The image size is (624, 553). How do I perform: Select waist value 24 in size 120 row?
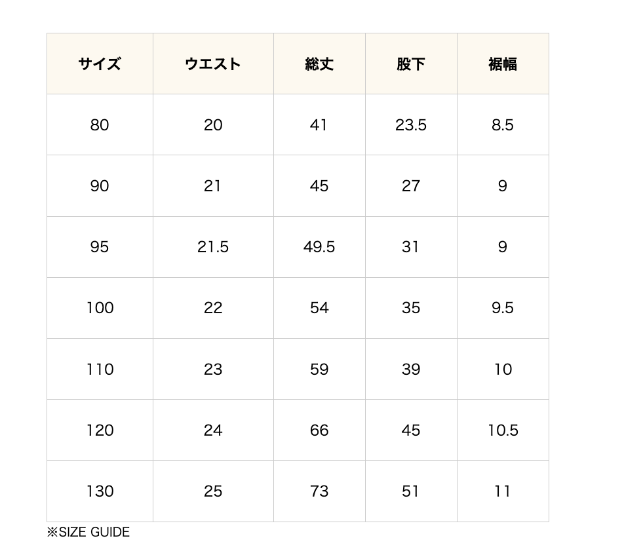pos(213,430)
